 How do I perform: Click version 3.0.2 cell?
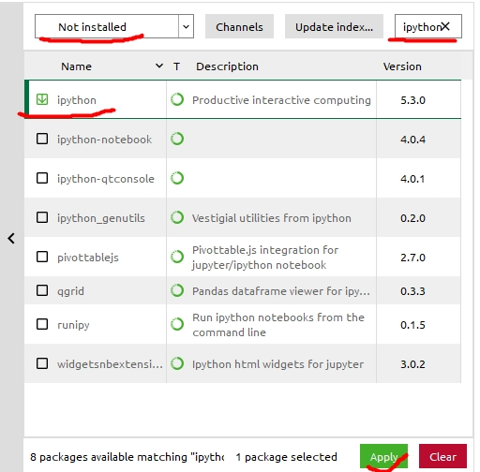coord(412,364)
